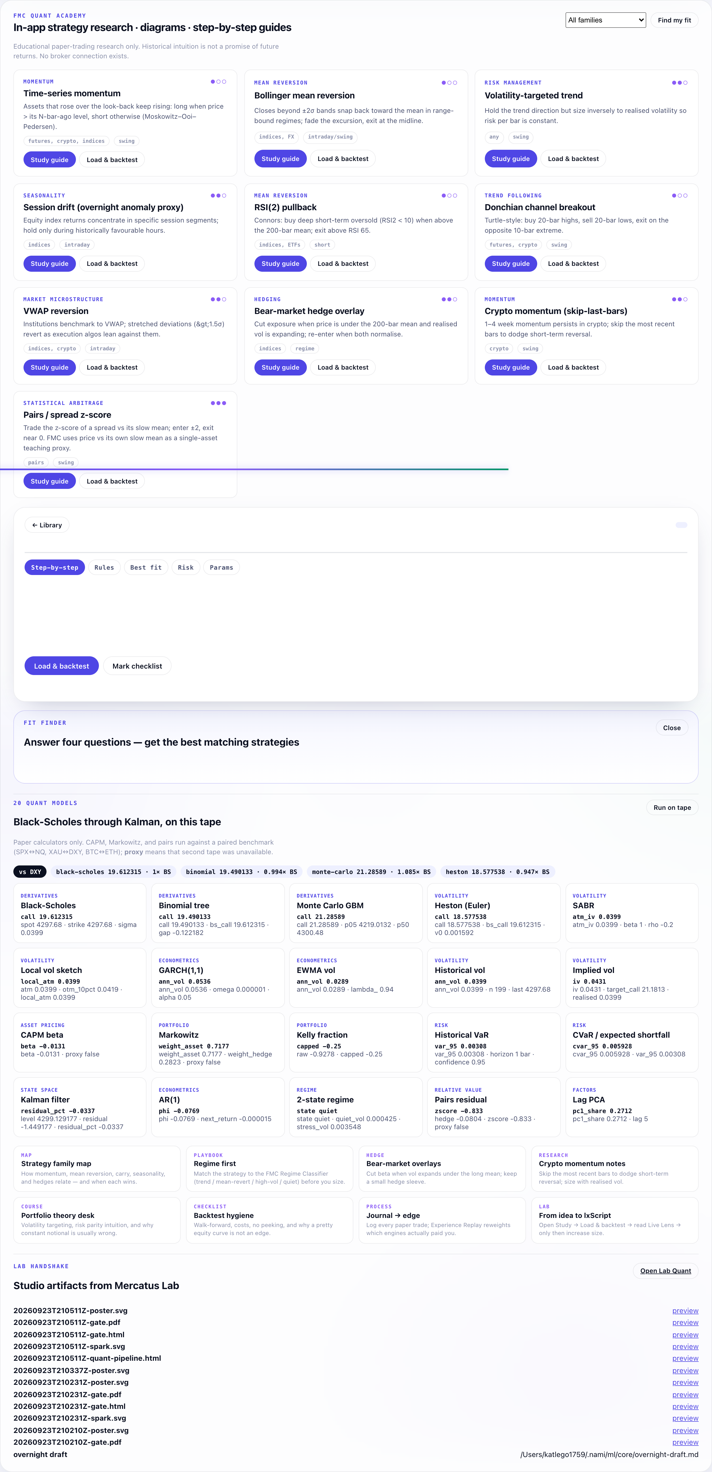This screenshot has width=712, height=1472.
Task: Open the Risk tab
Action: coord(185,568)
